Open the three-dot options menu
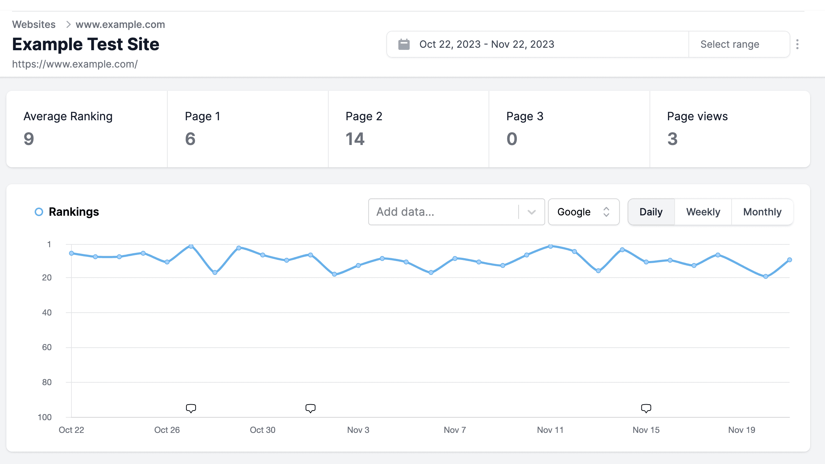 (x=797, y=44)
